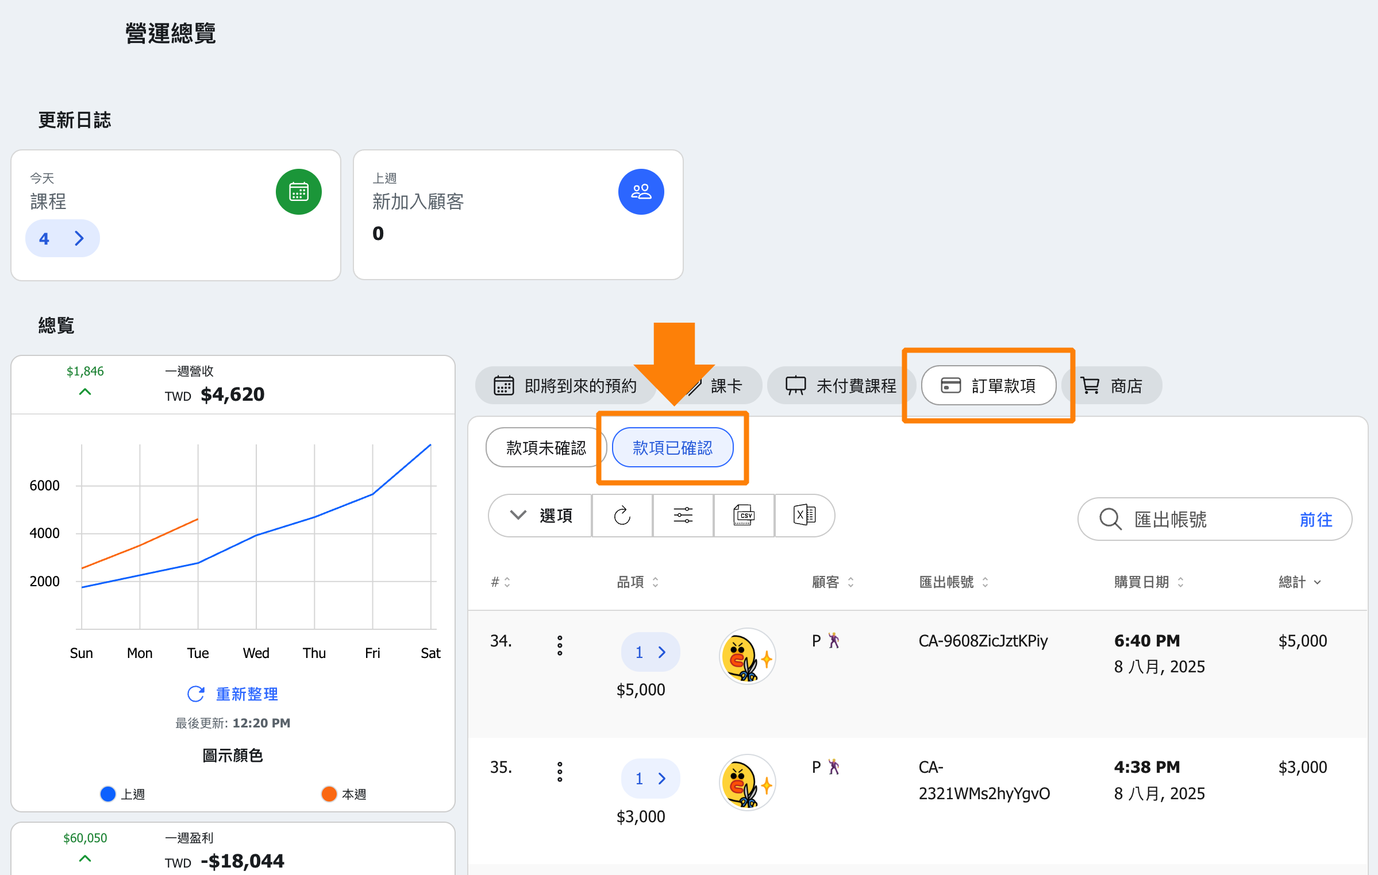1378x875 pixels.
Task: Switch to the 訂單款項 tab
Action: 988,386
